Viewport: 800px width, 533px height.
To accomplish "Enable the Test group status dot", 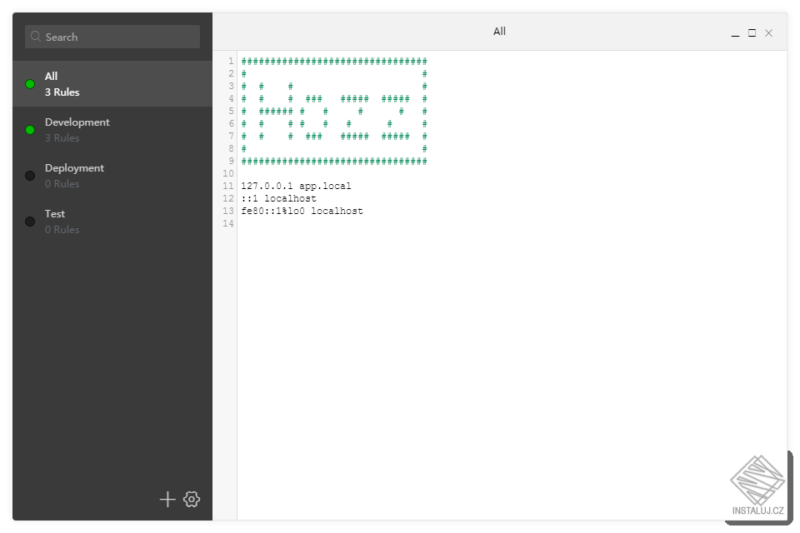I will coord(30,222).
